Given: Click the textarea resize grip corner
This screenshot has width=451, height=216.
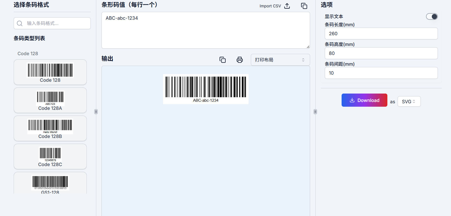Looking at the screenshot, I should (308, 47).
